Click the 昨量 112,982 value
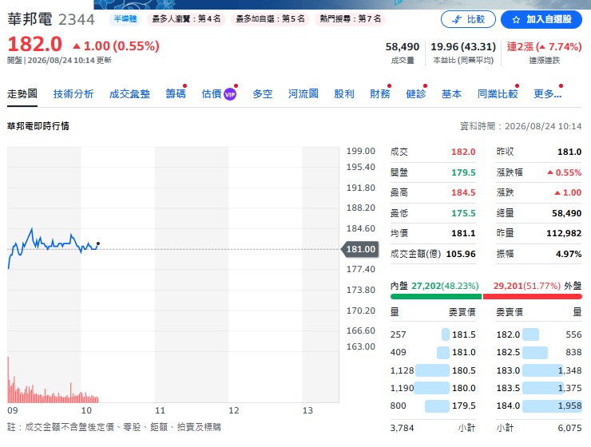Image resolution: width=591 pixels, height=447 pixels. pos(564,233)
